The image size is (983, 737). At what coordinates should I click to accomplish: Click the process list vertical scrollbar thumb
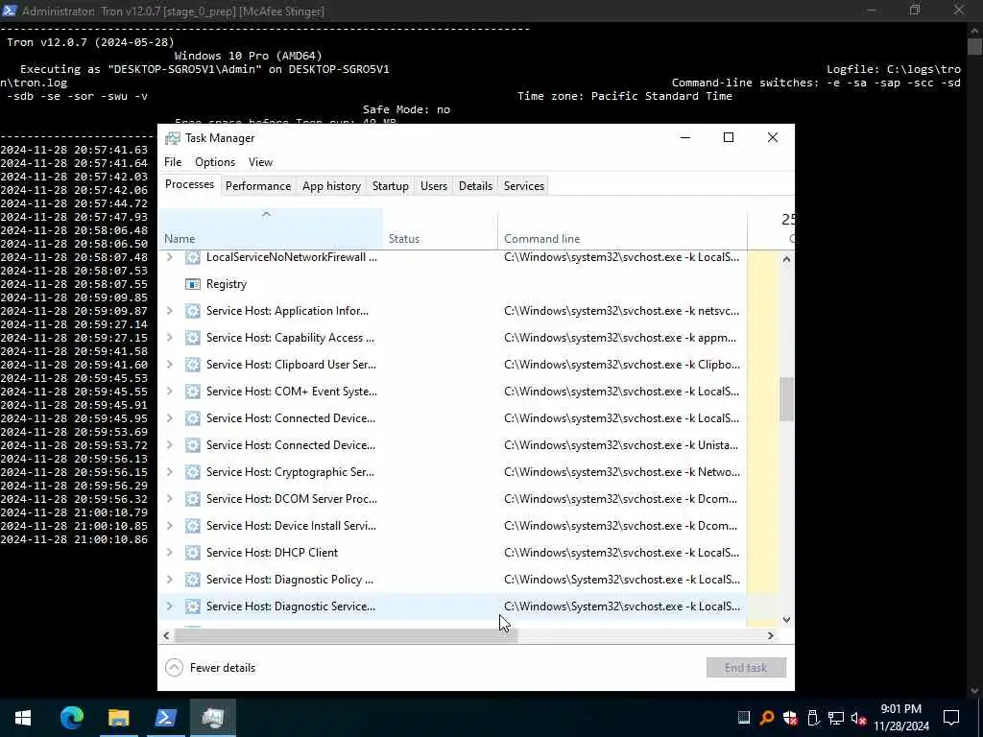pyautogui.click(x=787, y=399)
